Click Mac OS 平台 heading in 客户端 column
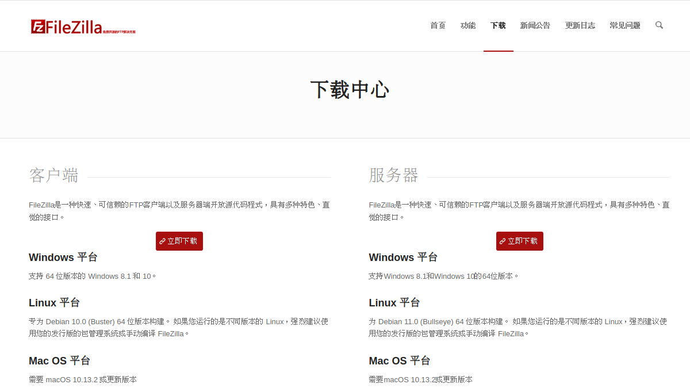Screen dimensions: 690x388 coord(60,360)
